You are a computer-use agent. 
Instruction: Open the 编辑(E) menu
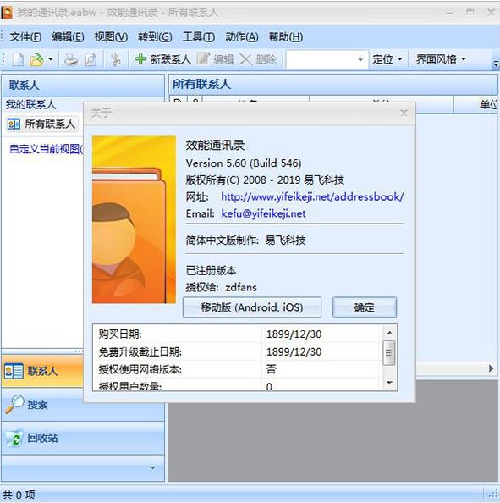pyautogui.click(x=68, y=37)
